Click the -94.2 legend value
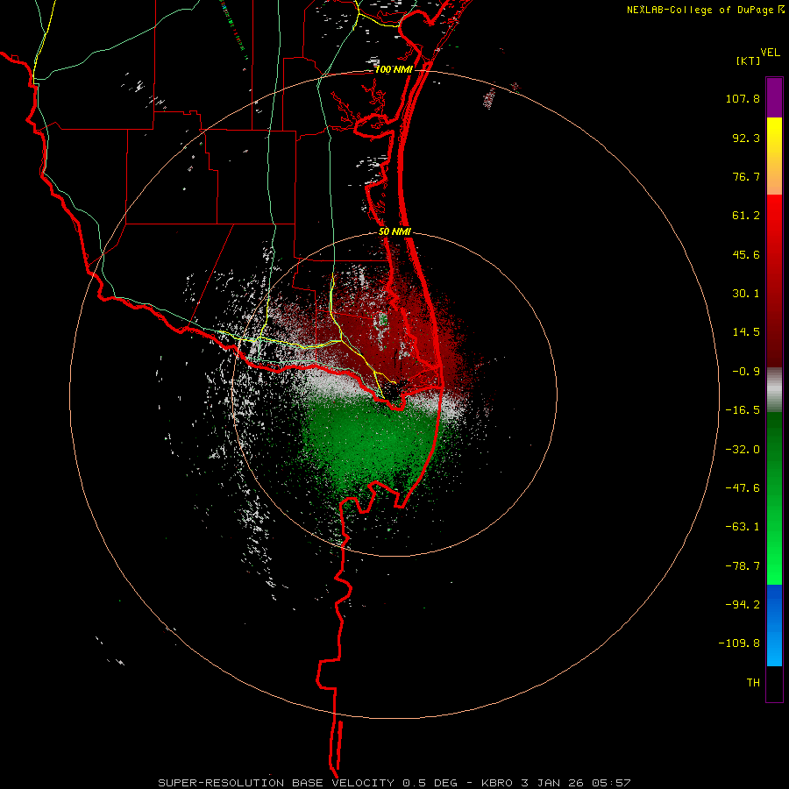The height and width of the screenshot is (789, 789). coord(743,604)
